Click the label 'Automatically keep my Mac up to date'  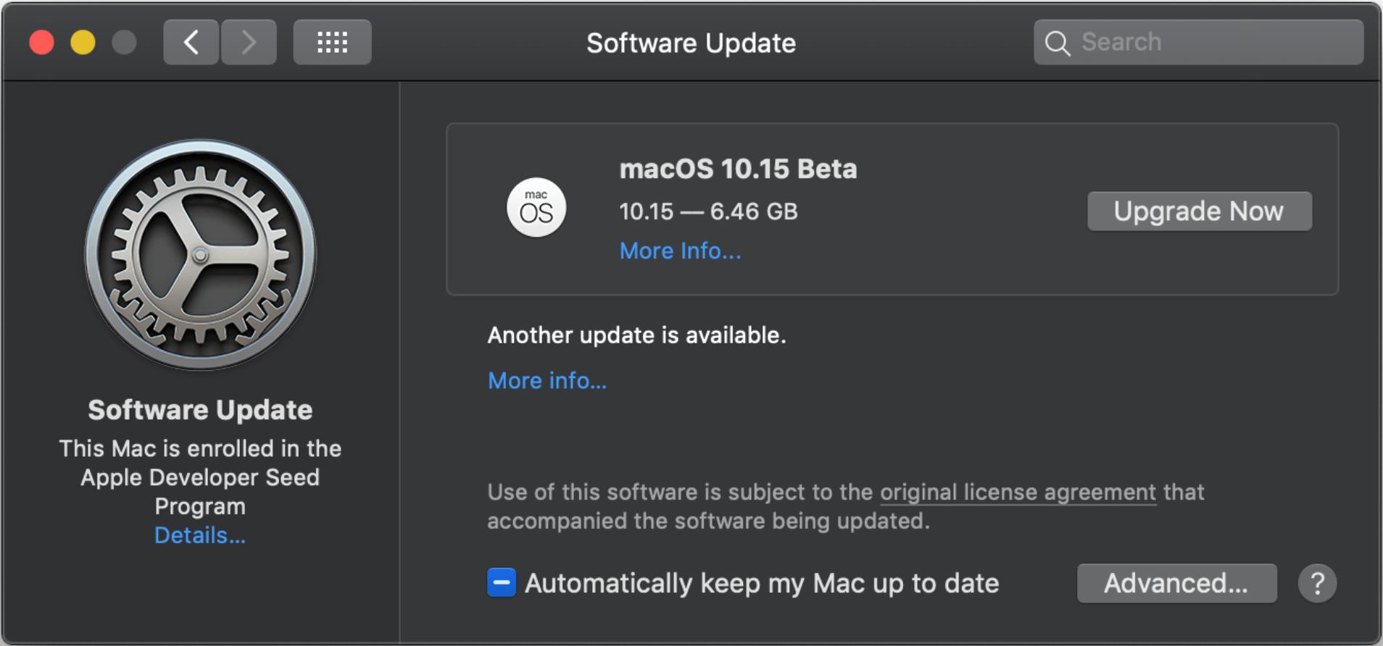(x=762, y=583)
